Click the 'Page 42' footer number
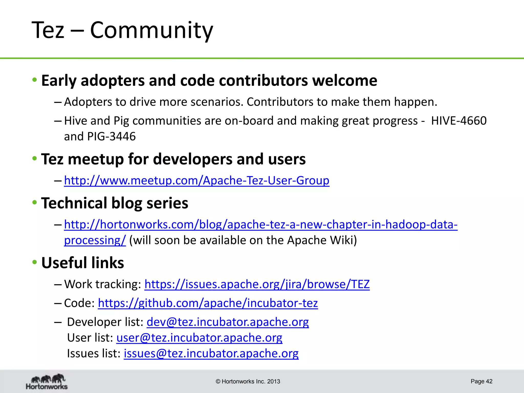 [482, 381]
